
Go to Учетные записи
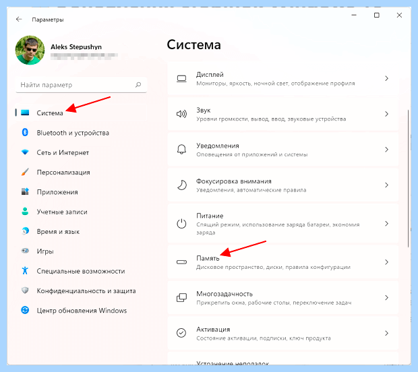point(81,212)
